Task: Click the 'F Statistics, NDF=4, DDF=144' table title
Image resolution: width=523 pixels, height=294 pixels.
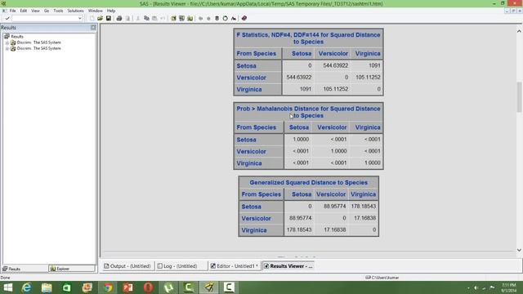Action: (x=308, y=38)
